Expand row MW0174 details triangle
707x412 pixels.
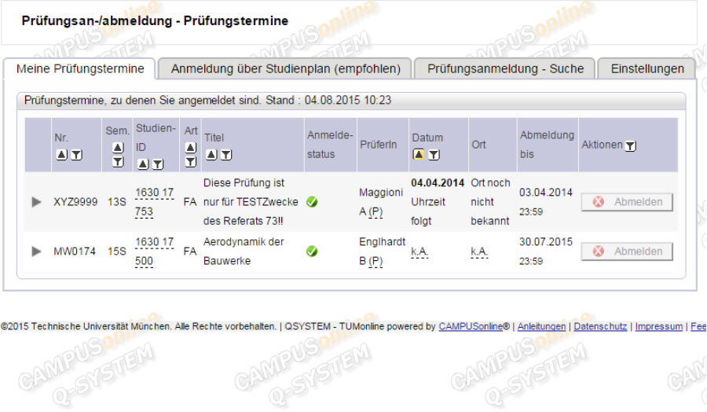click(36, 252)
